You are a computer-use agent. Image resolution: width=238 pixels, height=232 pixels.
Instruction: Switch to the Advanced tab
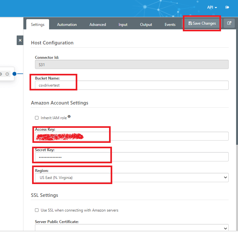click(x=98, y=25)
